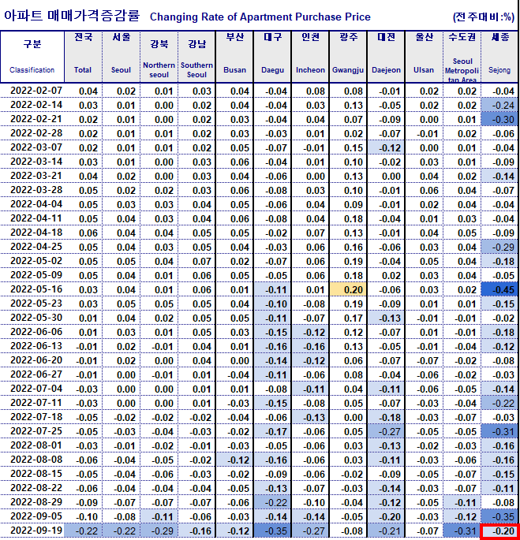Image resolution: width=520 pixels, height=540 pixels.
Task: Select the 'Daejeon' column header
Action: 386,57
